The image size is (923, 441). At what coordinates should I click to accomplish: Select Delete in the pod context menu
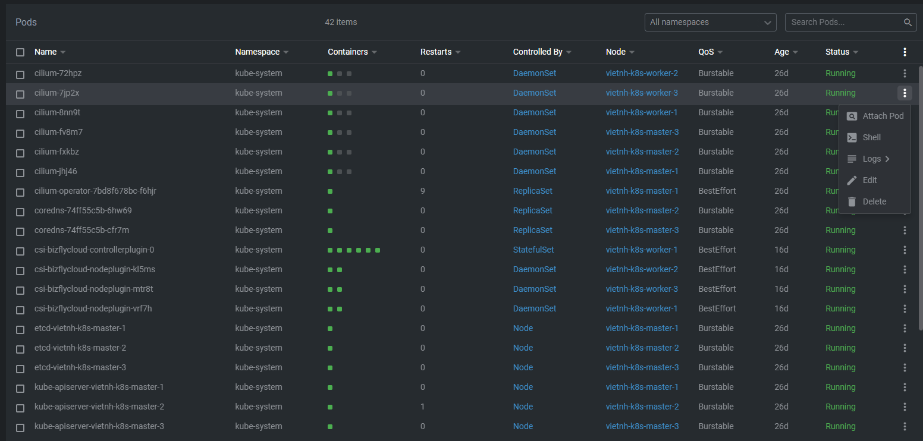click(x=874, y=202)
